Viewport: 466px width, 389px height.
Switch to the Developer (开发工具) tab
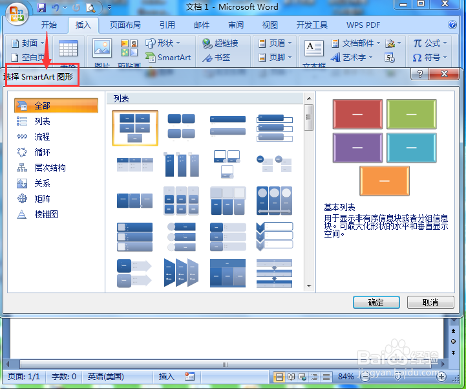click(312, 25)
